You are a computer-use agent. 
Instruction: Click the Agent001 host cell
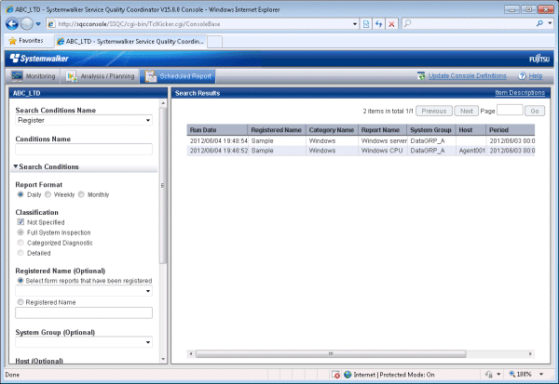coord(471,151)
